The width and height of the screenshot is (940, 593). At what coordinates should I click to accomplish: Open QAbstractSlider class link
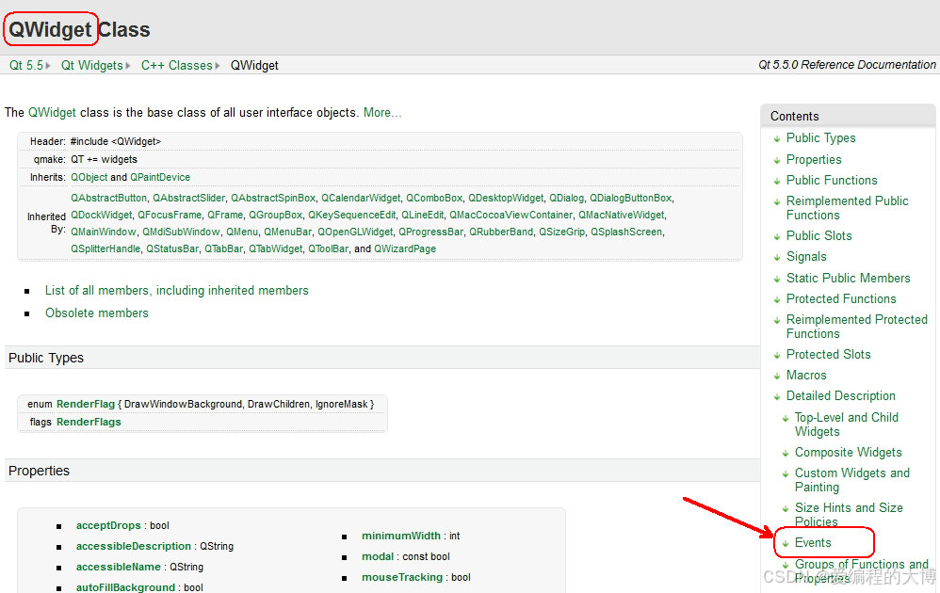coord(188,199)
